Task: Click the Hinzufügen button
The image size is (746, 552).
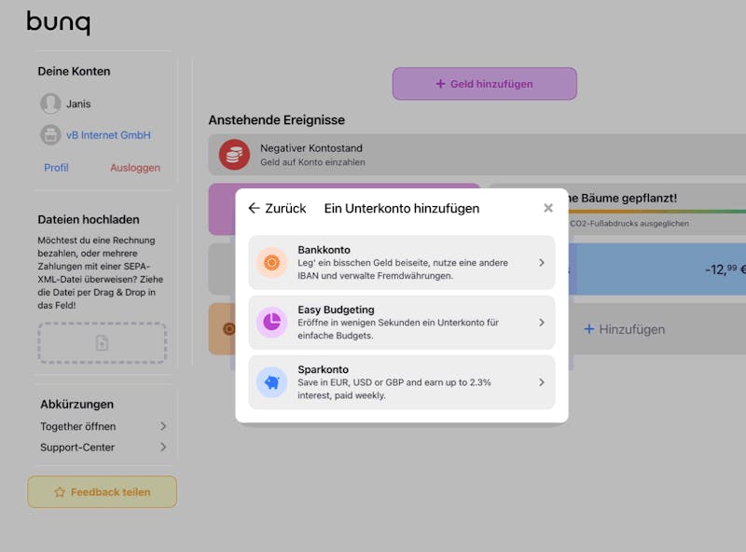Action: click(624, 329)
